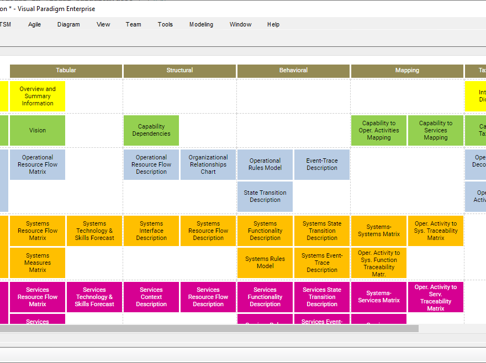Select Capability to Services Mapping
The height and width of the screenshot is (363, 486).
436,130
